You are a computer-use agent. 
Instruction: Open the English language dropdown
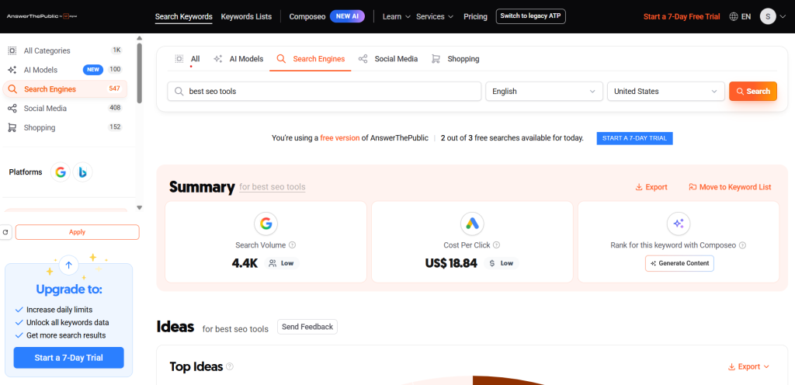coord(544,91)
